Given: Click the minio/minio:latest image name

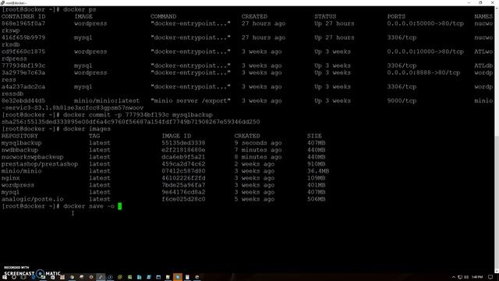Looking at the screenshot, I should (x=107, y=101).
